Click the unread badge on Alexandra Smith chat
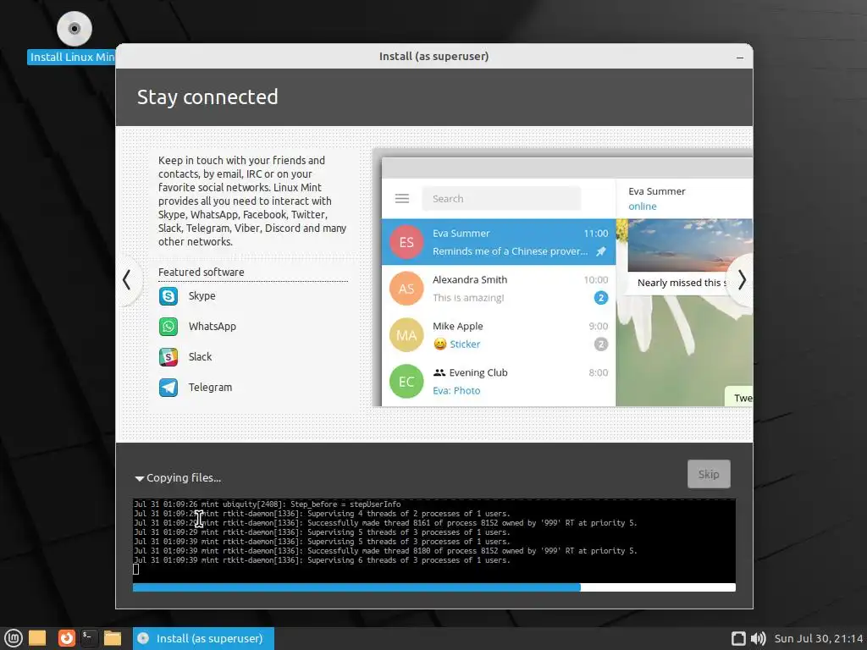Screen dimensions: 867x650 coord(601,298)
